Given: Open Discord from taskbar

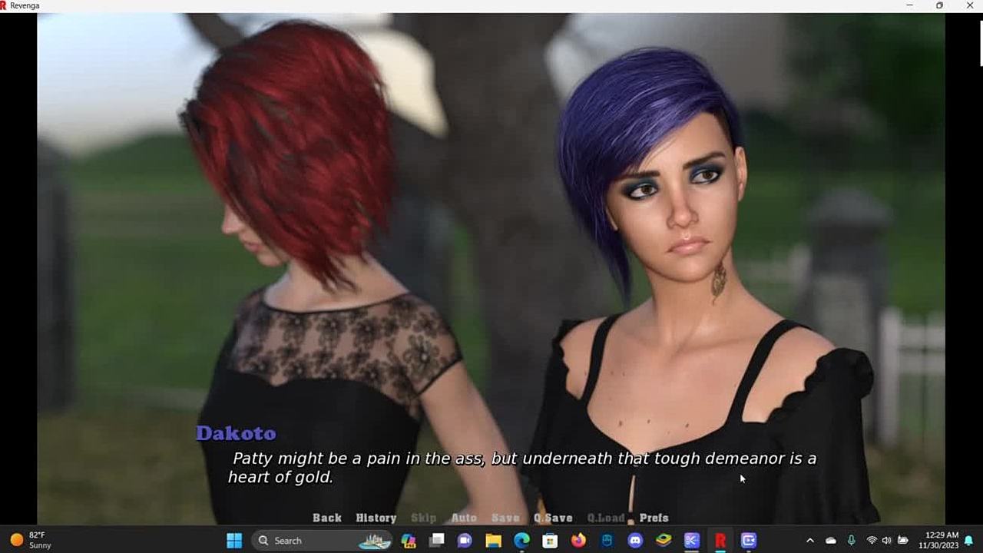Looking at the screenshot, I should (635, 541).
